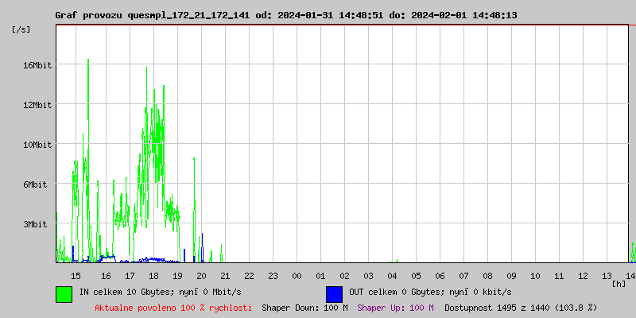Click the '10Mbit' y-axis label
Screen dimensions: 636x318
point(37,145)
